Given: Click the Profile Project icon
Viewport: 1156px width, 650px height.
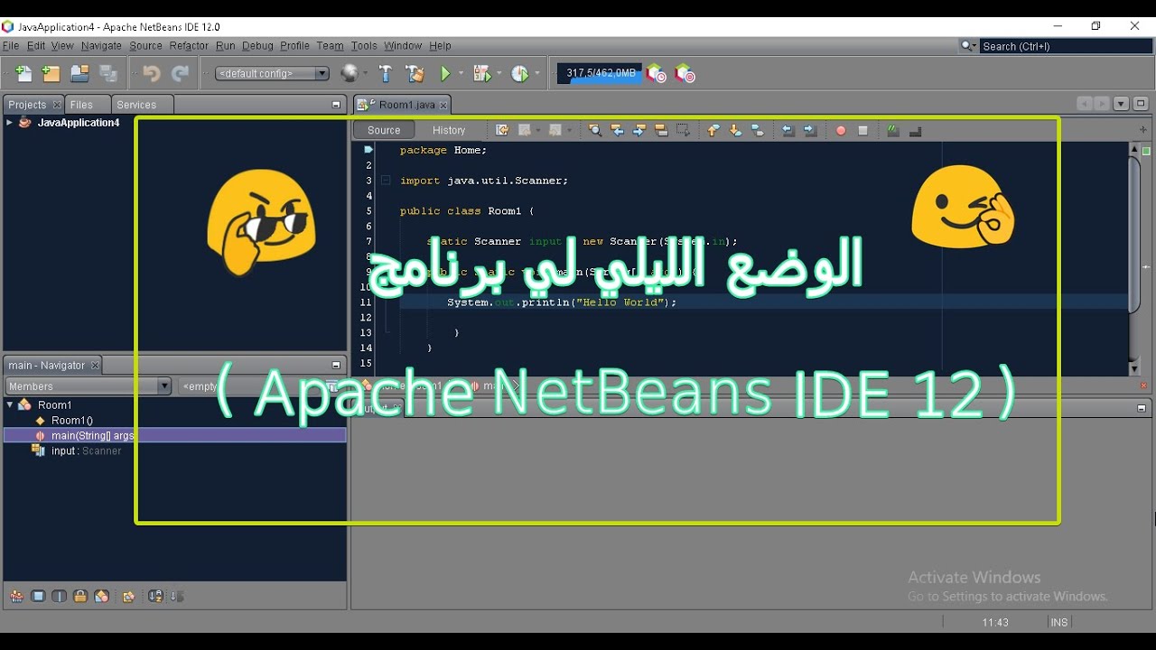Looking at the screenshot, I should (x=519, y=74).
